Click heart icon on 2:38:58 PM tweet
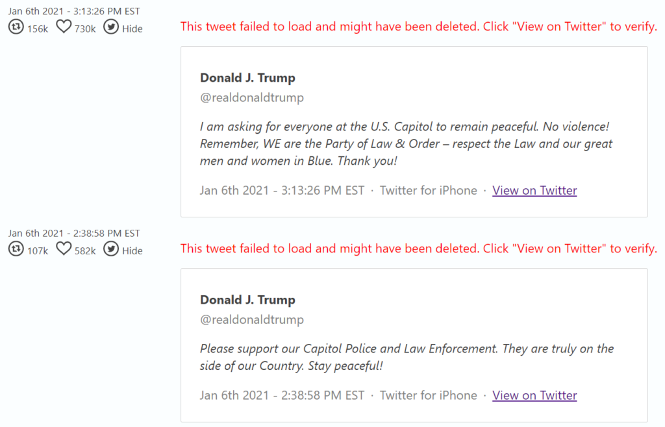665x427 pixels. point(63,249)
